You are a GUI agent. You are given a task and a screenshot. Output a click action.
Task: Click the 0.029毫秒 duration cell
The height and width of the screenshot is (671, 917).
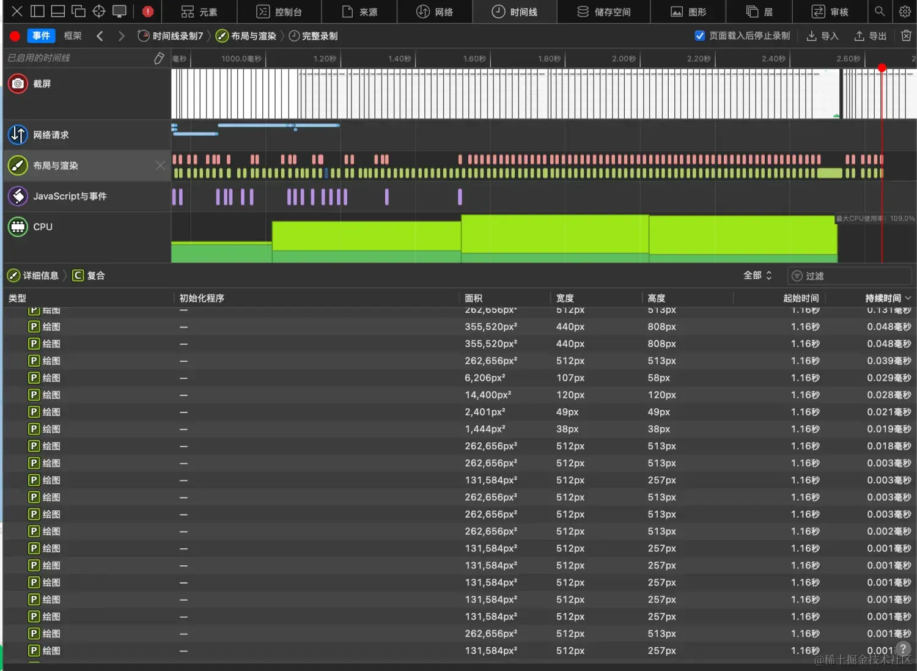889,378
